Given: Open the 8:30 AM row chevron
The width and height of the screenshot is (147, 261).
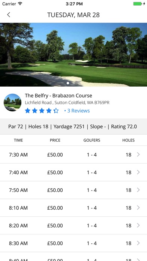Looking at the screenshot, I should 138,243.
